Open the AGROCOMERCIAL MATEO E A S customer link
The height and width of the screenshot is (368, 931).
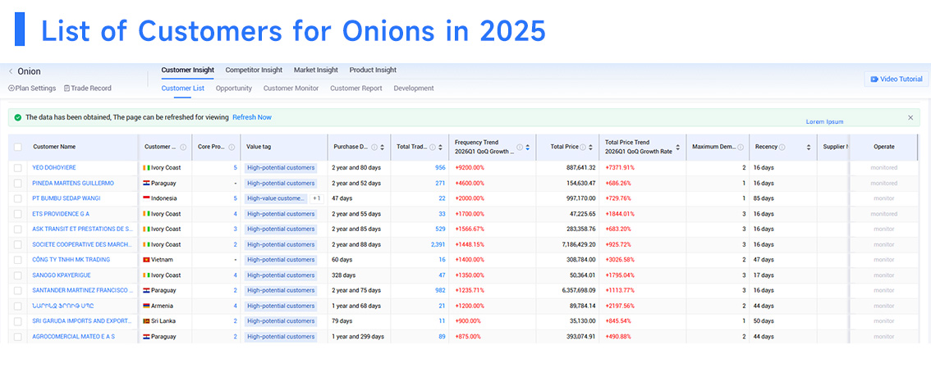coord(74,337)
